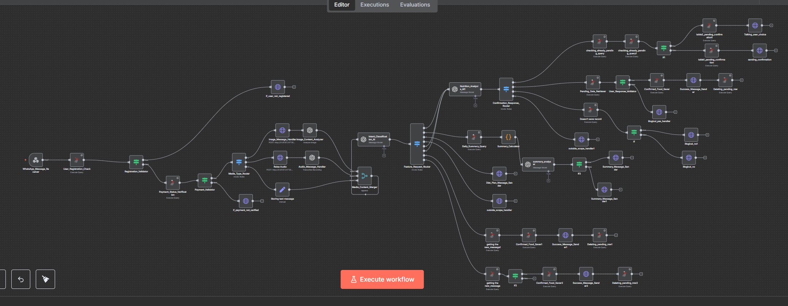Select the Diet_Plan_Message_Sender node
The height and width of the screenshot is (306, 788).
[x=499, y=174]
